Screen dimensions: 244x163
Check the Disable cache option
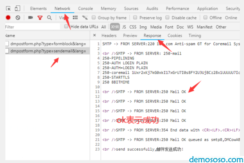[167, 17]
